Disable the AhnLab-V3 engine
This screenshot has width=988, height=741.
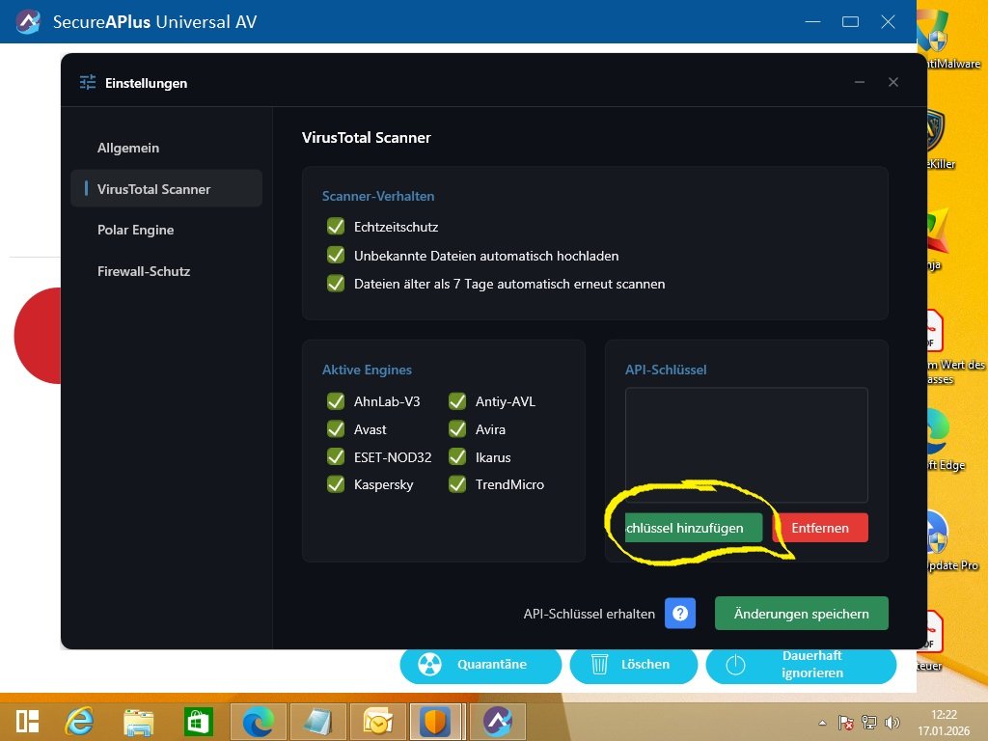click(336, 401)
